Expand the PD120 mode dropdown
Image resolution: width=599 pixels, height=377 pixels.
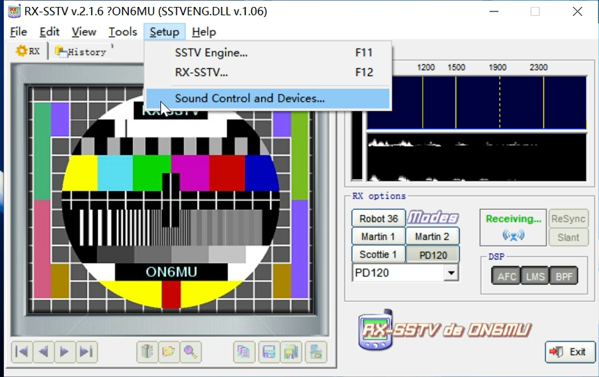451,272
